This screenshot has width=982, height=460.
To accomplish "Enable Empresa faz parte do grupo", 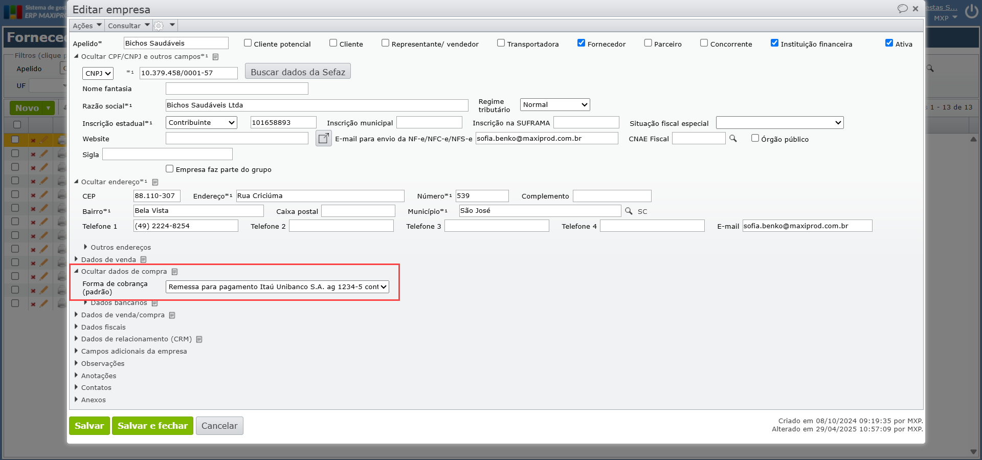I will (170, 169).
